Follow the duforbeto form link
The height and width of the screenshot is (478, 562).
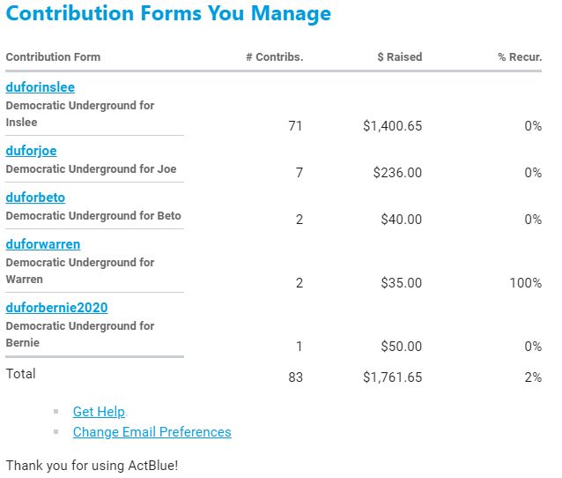pos(35,198)
